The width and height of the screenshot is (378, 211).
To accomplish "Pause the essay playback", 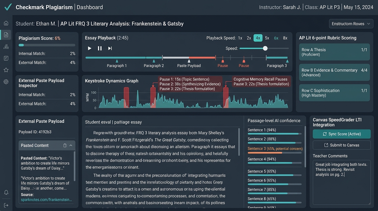I will click(x=100, y=48).
